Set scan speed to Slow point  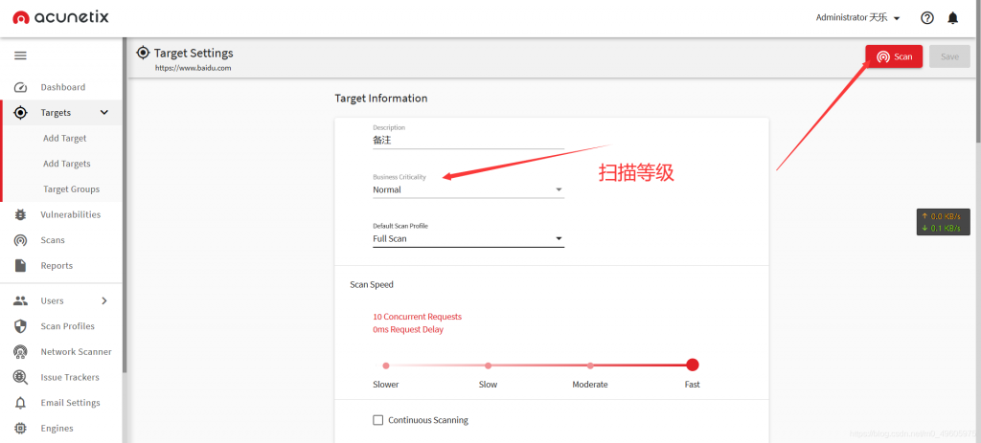coord(488,365)
